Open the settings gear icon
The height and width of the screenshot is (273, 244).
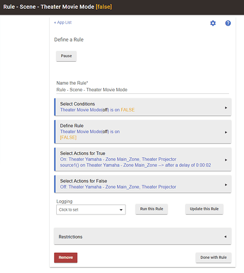coord(213,23)
